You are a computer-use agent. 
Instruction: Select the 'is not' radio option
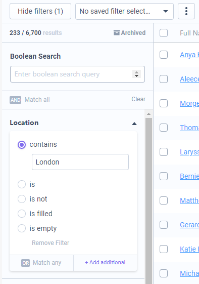tap(22, 199)
